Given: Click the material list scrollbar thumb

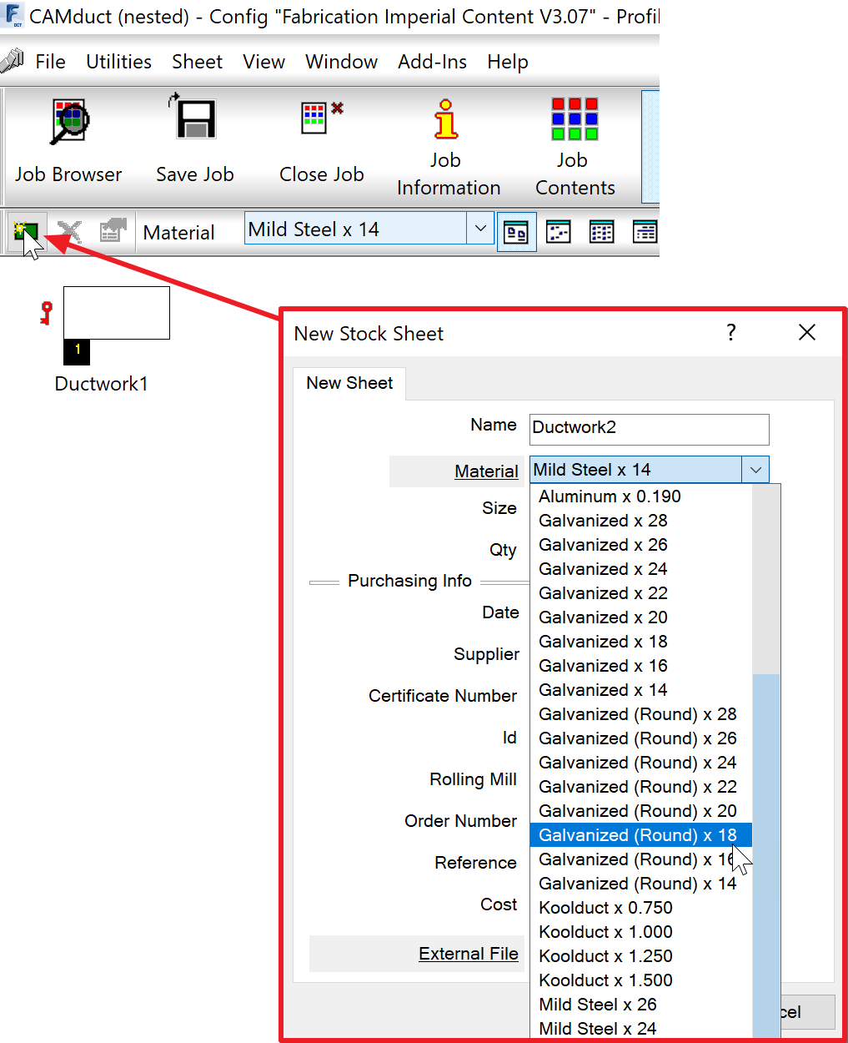Looking at the screenshot, I should [x=766, y=855].
